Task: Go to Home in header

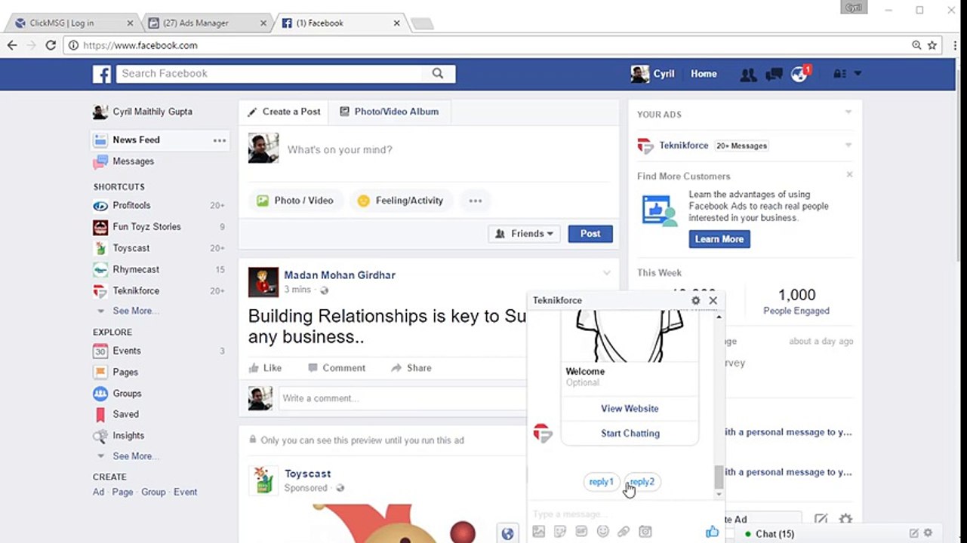Action: 704,74
